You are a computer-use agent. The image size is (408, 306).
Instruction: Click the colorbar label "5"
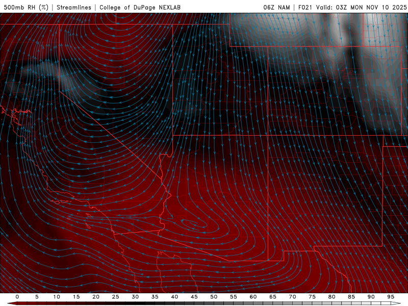37,297
